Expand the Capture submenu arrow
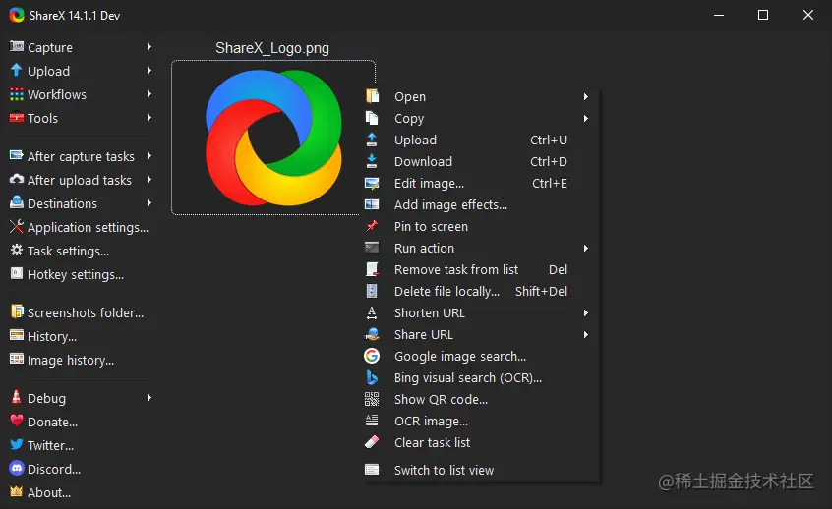832x509 pixels. [x=149, y=47]
